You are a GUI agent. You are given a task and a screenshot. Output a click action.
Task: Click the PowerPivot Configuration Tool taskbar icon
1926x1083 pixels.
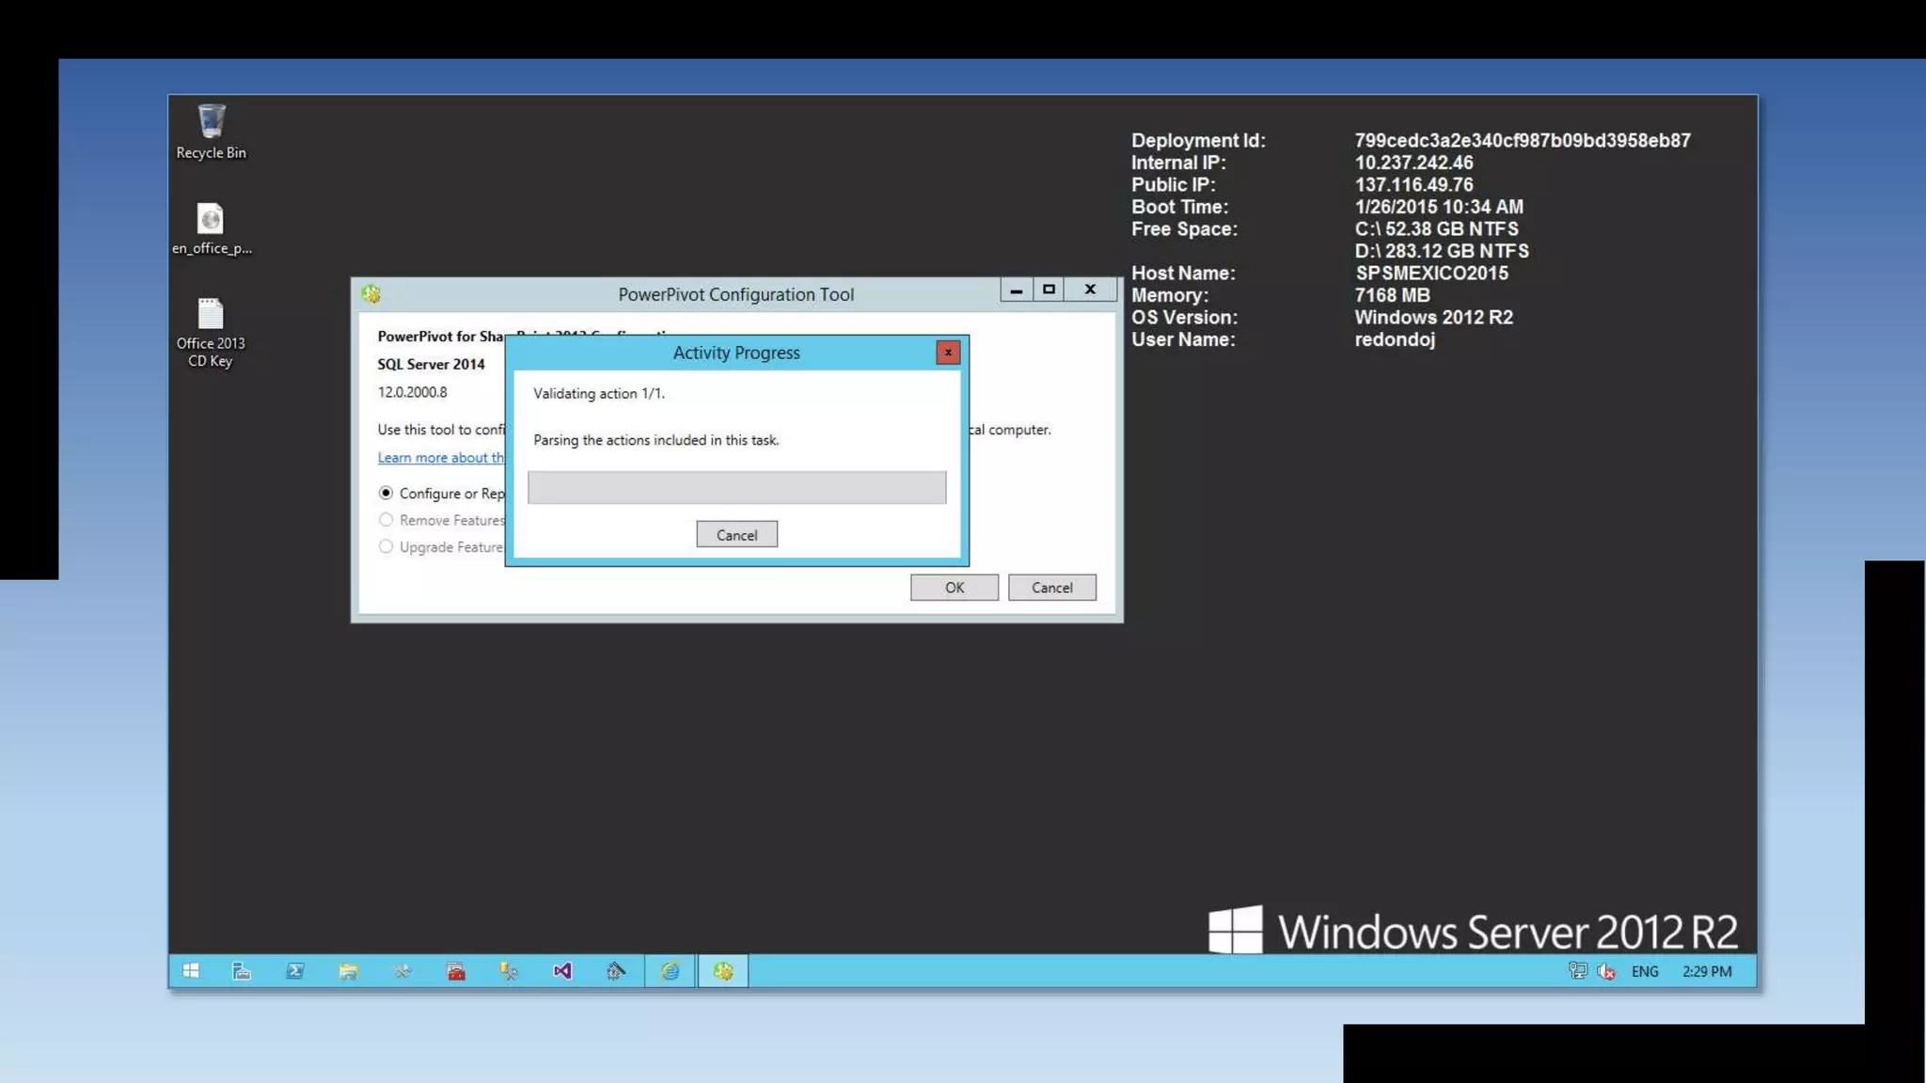722,971
